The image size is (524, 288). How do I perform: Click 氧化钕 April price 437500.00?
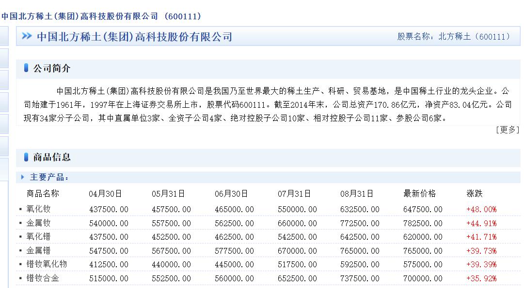pos(109,209)
